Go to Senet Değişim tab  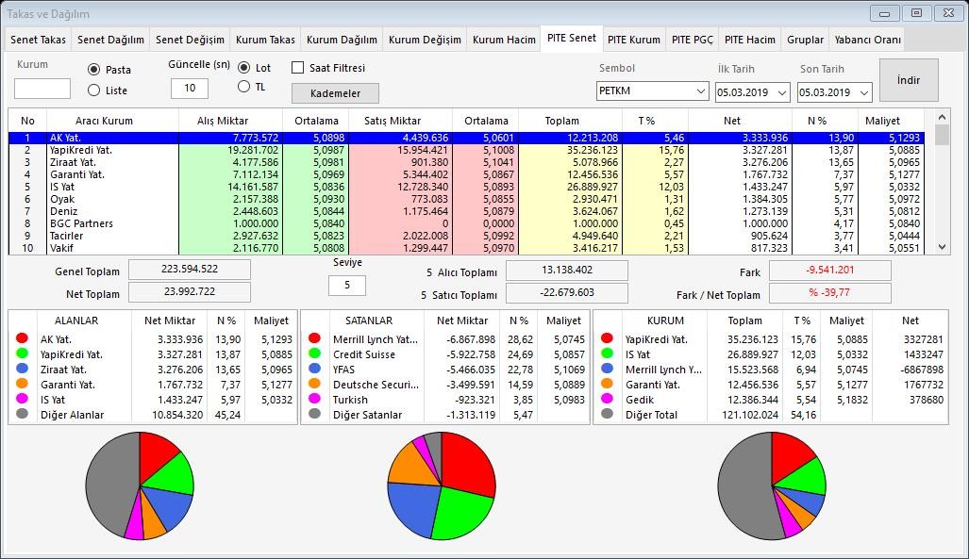(190, 40)
